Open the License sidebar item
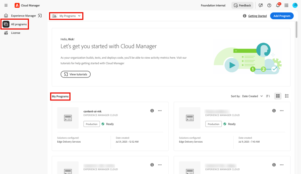The width and height of the screenshot is (301, 174). click(12, 33)
